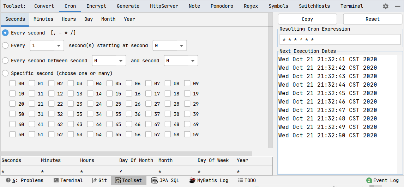The image size is (404, 187).
Task: Click the horizontal scrollbar below the seconds grid
Action: click(x=126, y=154)
